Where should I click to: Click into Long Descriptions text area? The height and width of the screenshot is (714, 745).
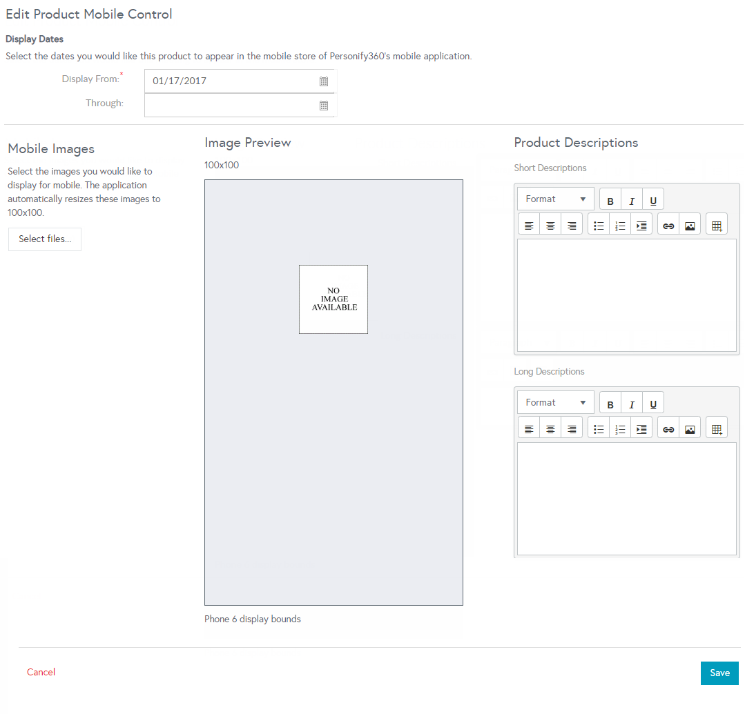click(x=627, y=499)
